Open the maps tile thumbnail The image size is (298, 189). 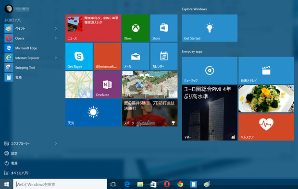pyautogui.click(x=79, y=84)
